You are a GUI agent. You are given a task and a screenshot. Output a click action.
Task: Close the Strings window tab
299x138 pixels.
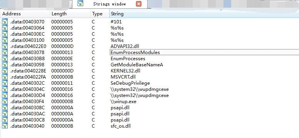point(139,4)
